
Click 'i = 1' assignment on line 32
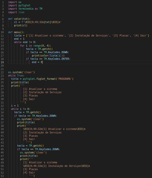click(x=15, y=106)
